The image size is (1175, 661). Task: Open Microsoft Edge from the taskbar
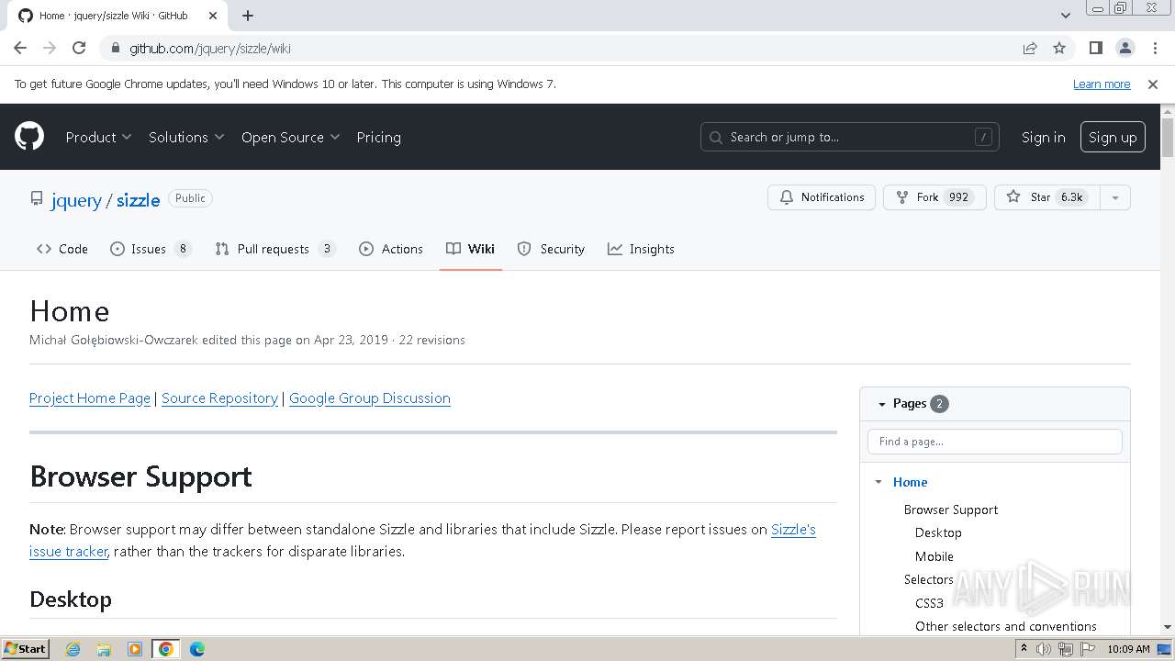click(197, 649)
